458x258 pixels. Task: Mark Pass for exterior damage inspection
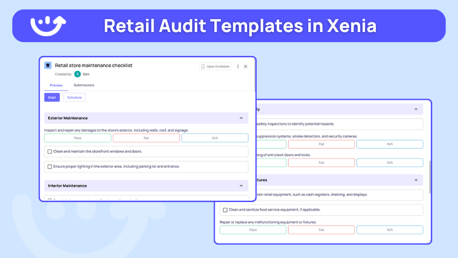(78, 138)
